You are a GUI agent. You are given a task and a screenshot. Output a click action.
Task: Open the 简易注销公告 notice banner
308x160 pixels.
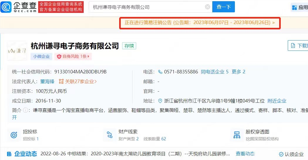click(x=200, y=23)
